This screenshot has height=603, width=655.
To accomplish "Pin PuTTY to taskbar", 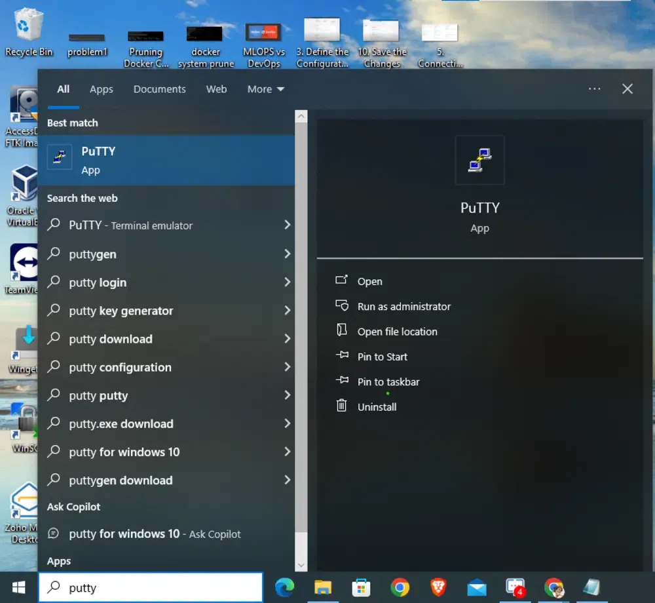I will pos(388,381).
